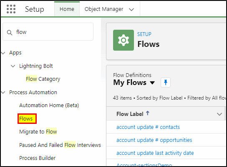Viewport: 227px width, 167px height.
Task: Open the account update # contacts flow
Action: [148, 127]
